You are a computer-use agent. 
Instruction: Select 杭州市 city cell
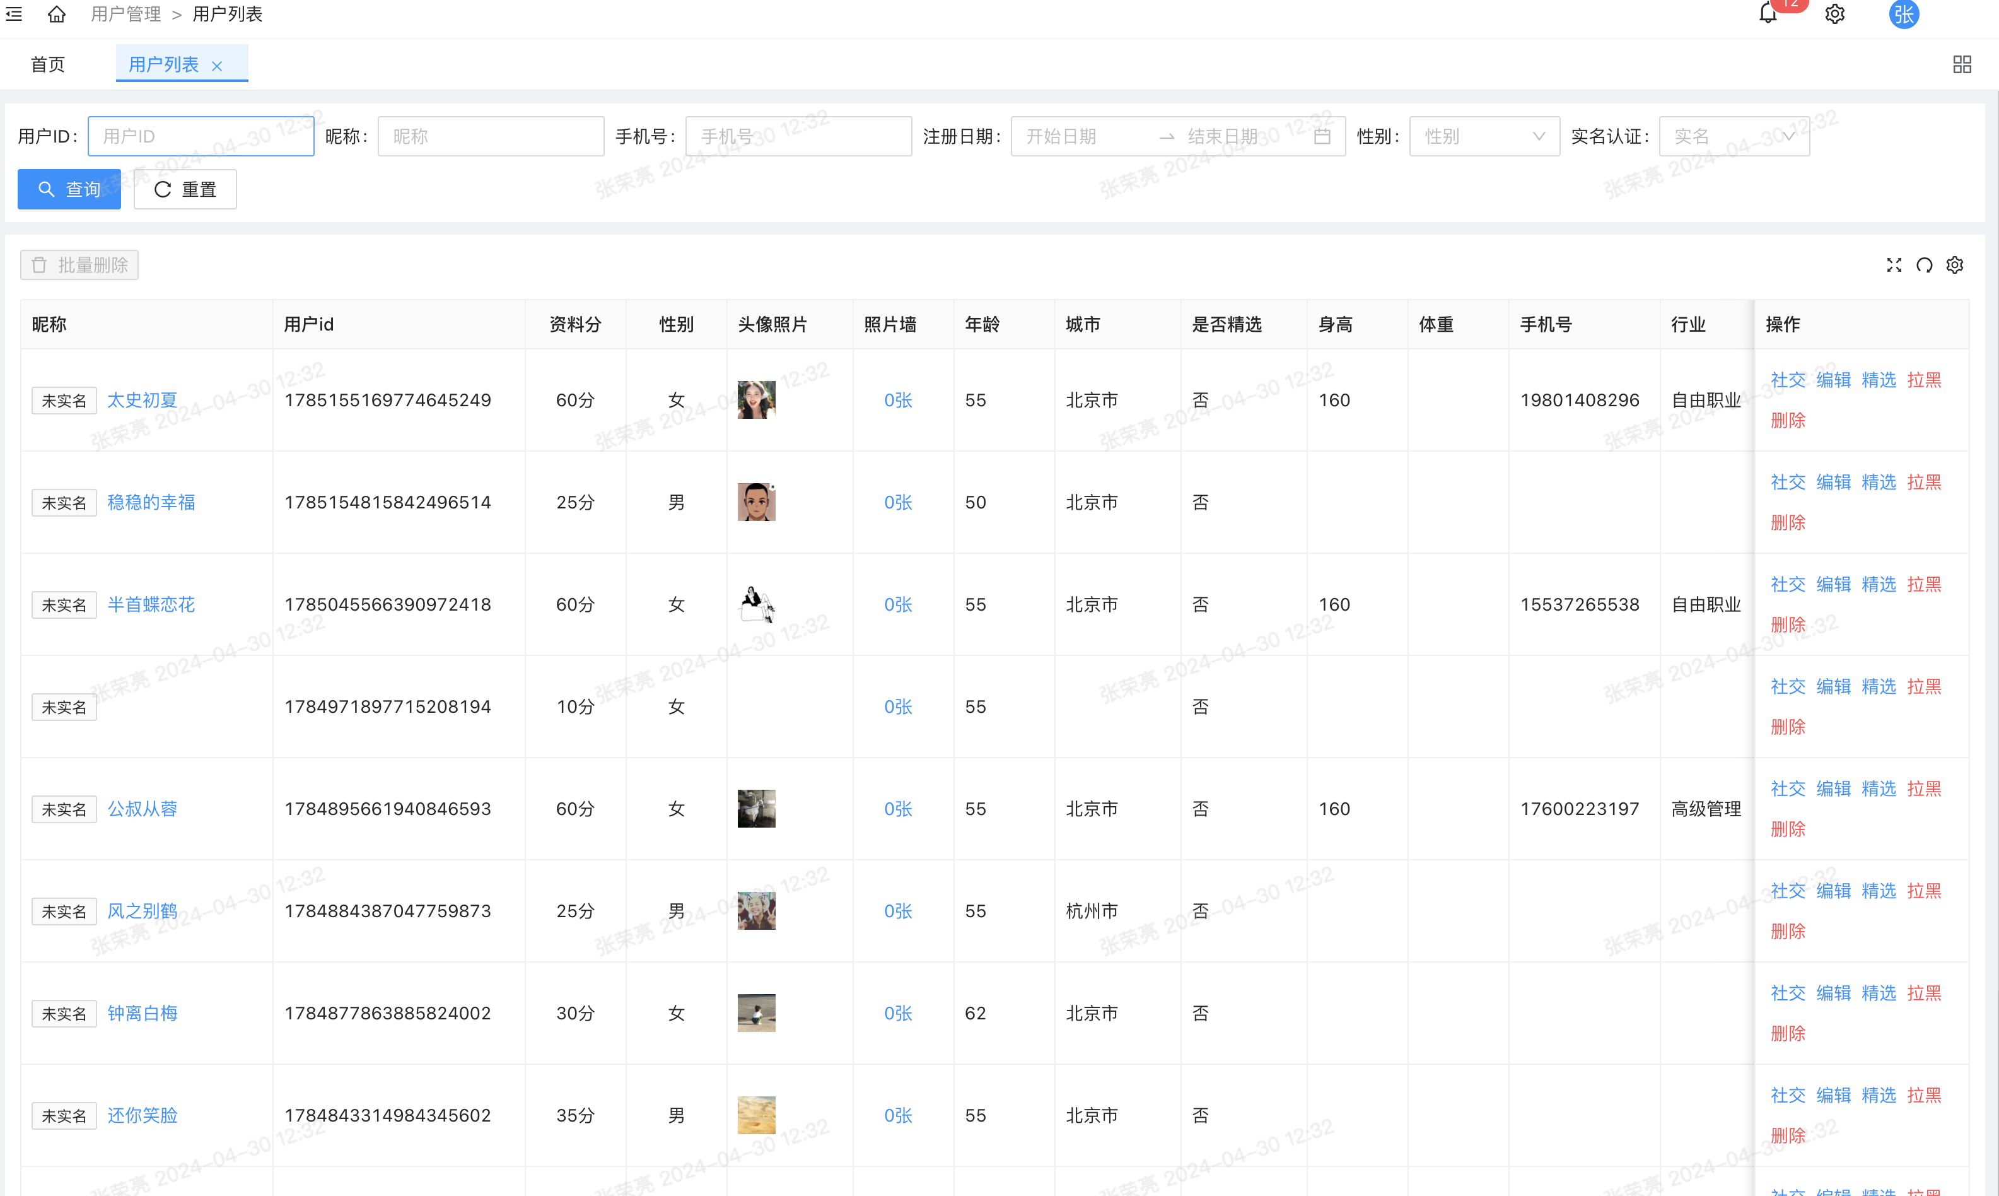click(x=1092, y=911)
